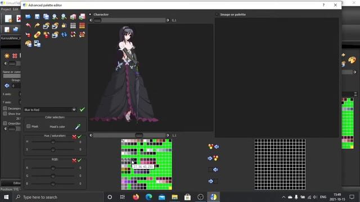Click the character's color palette grid
The height and width of the screenshot is (202, 360).
click(x=146, y=164)
